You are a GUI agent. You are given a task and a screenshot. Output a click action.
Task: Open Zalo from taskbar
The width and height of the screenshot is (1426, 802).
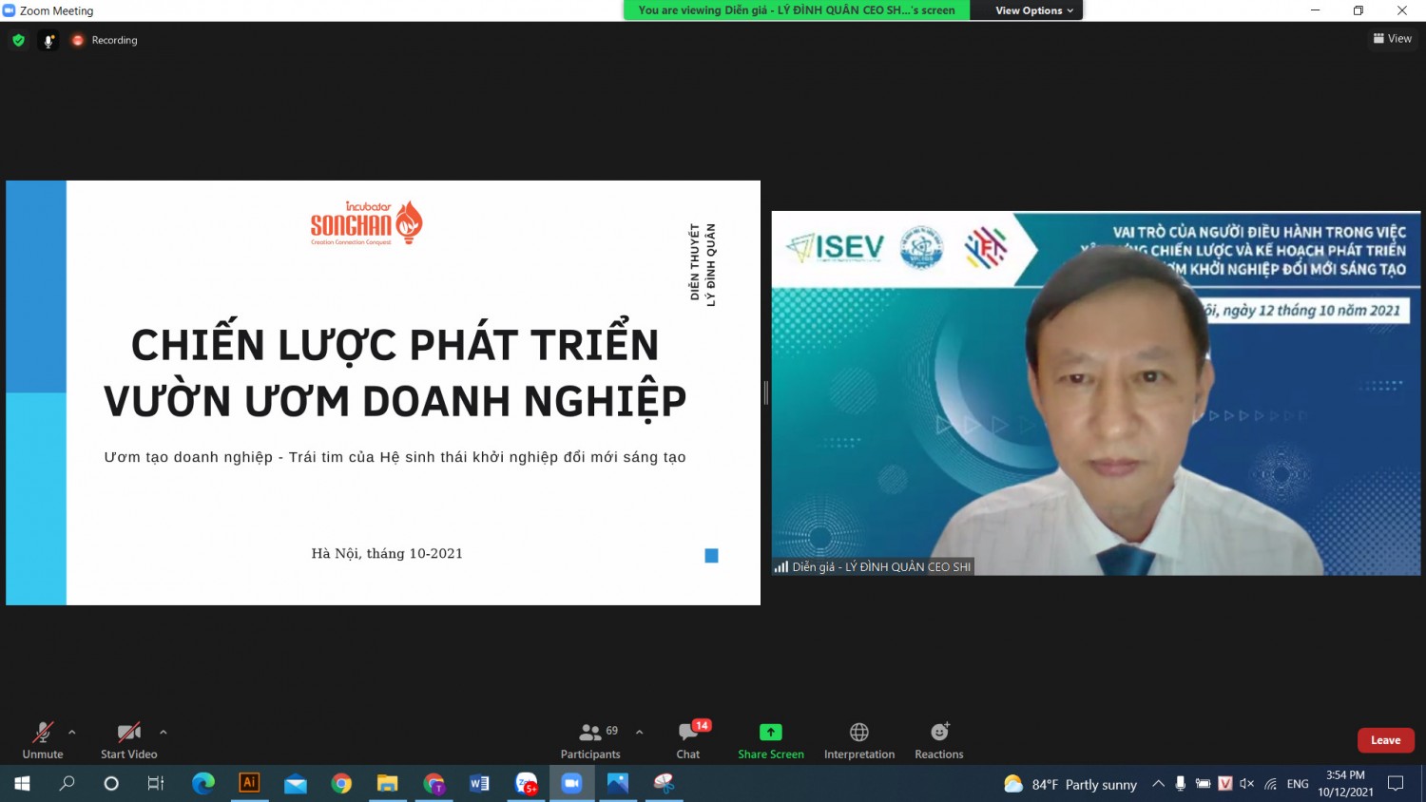pyautogui.click(x=526, y=784)
